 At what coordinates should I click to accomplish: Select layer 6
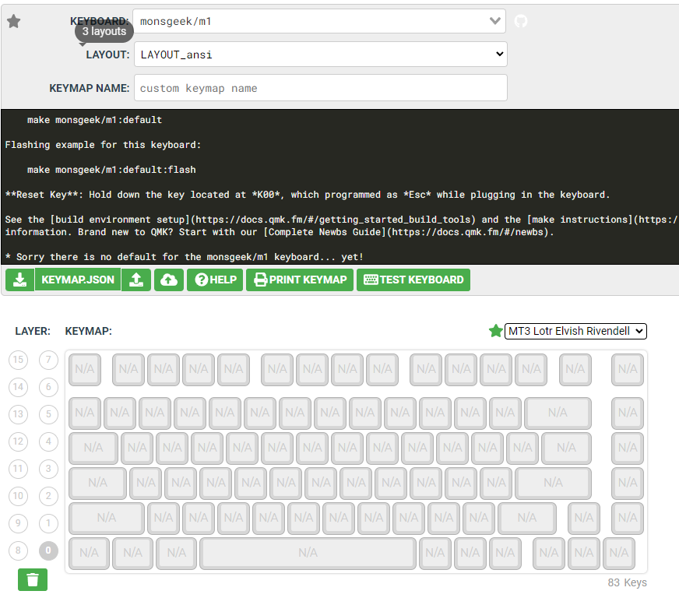pyautogui.click(x=48, y=387)
